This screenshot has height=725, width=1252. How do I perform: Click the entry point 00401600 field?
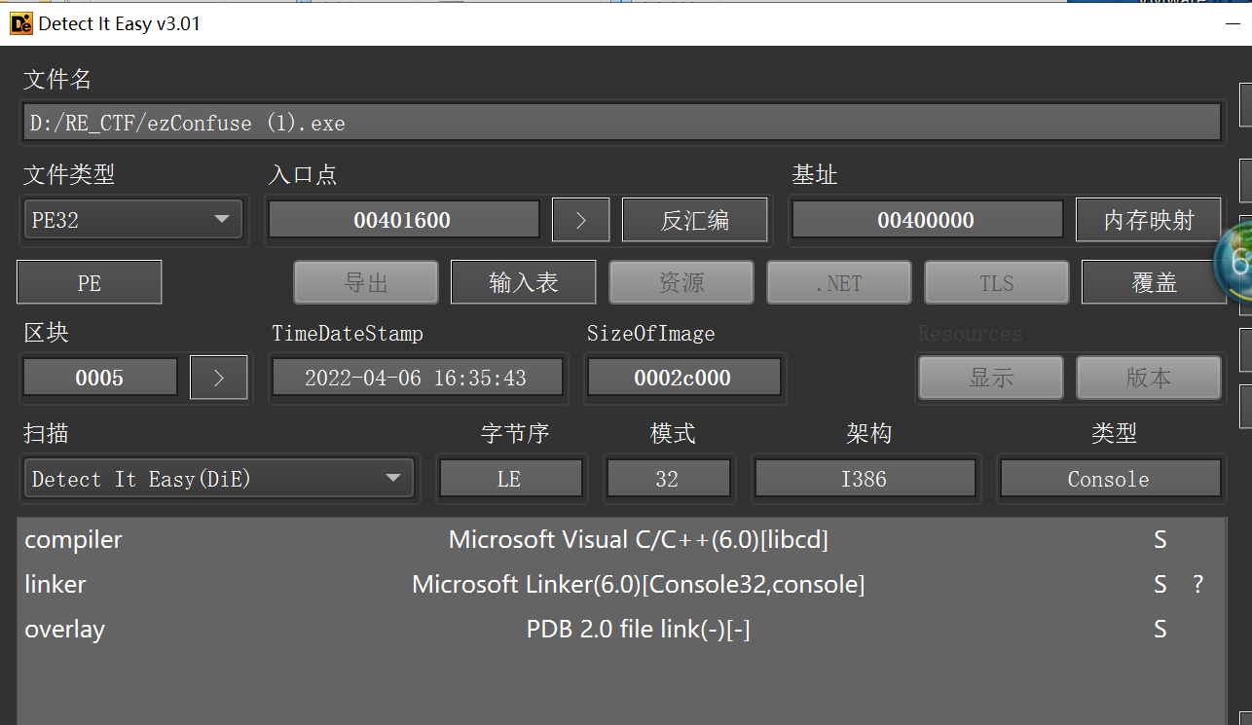pyautogui.click(x=403, y=219)
